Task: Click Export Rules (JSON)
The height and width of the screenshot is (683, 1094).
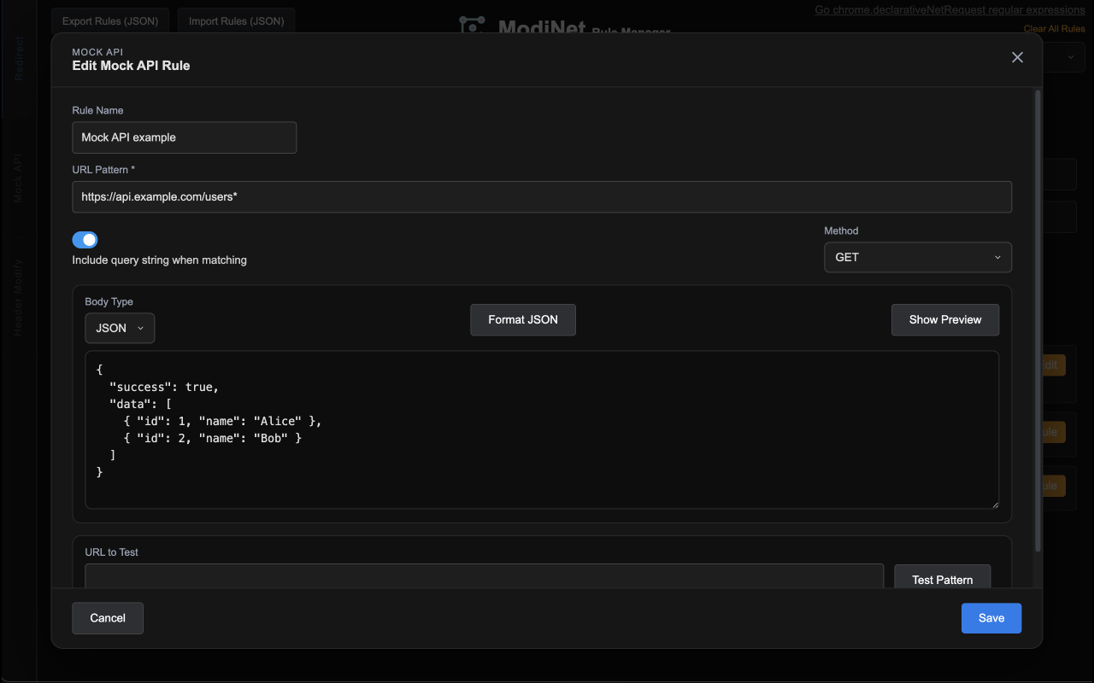Action: 109,20
